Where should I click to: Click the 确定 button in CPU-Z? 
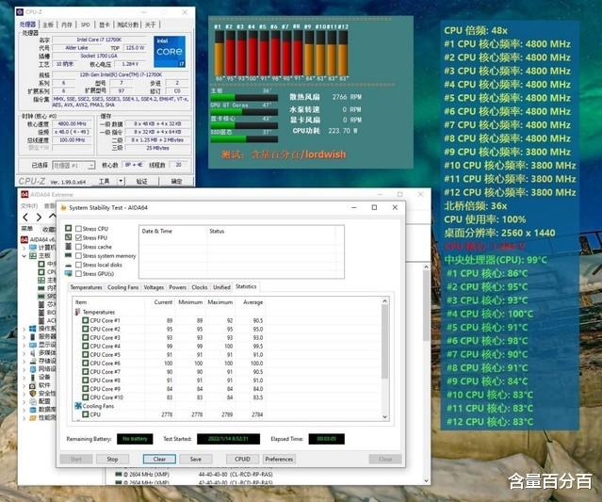[x=176, y=181]
